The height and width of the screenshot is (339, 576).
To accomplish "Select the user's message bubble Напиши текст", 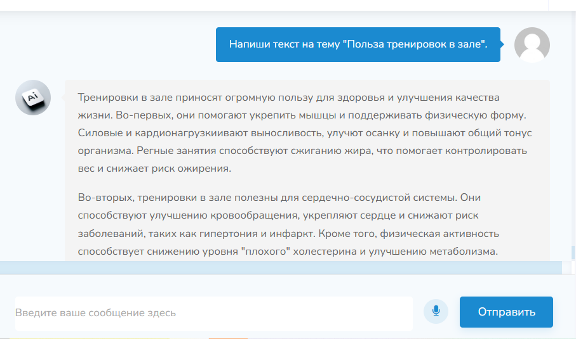I will 358,44.
